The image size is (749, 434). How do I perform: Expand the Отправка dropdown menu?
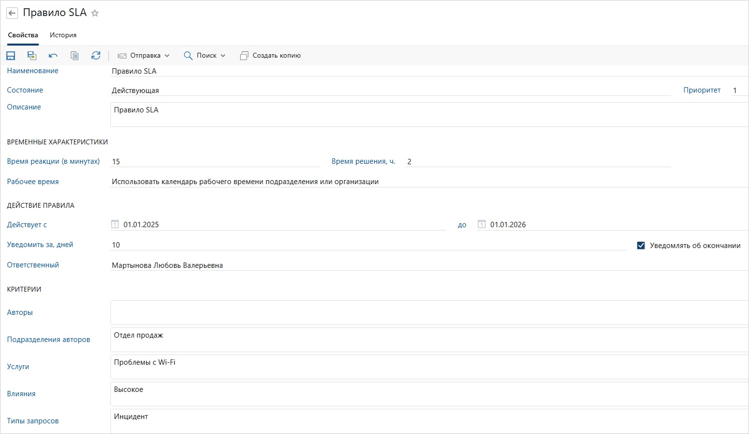pyautogui.click(x=144, y=56)
